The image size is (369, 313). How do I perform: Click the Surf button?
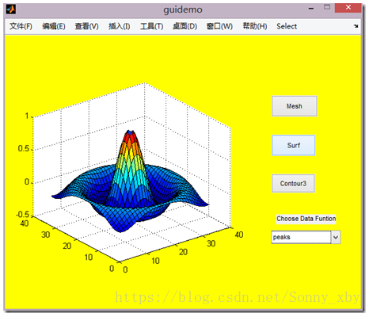point(294,145)
